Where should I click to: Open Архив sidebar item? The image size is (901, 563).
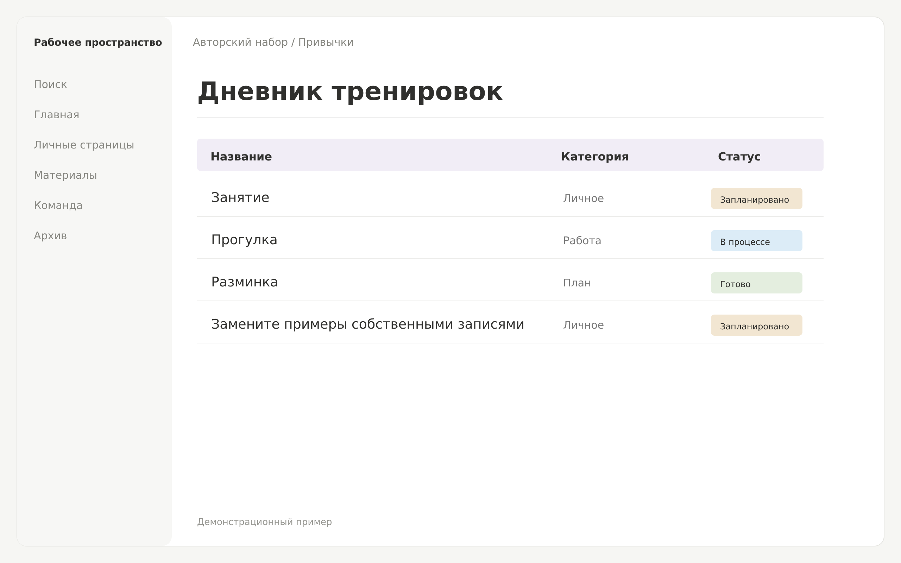(x=50, y=236)
